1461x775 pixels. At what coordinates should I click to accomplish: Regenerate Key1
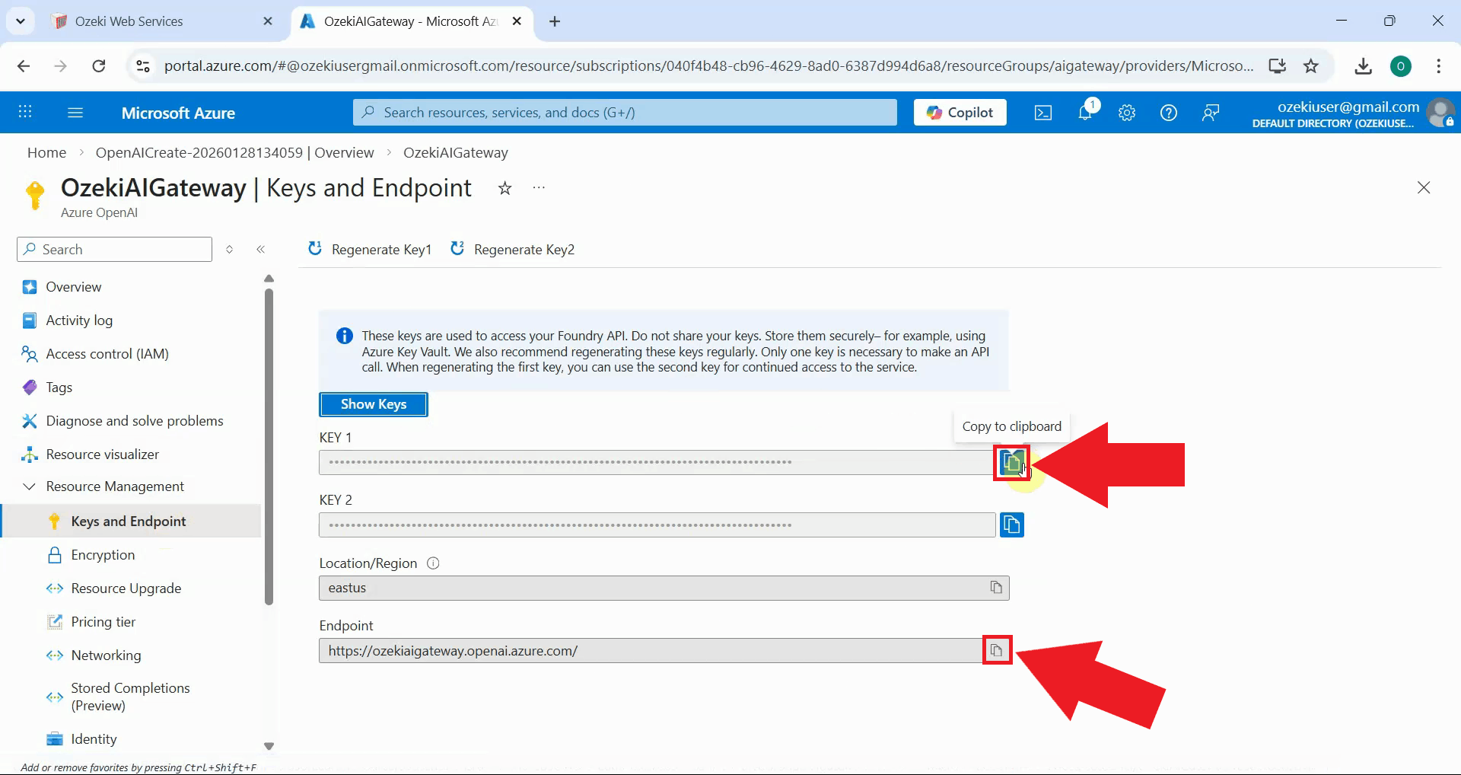(370, 249)
